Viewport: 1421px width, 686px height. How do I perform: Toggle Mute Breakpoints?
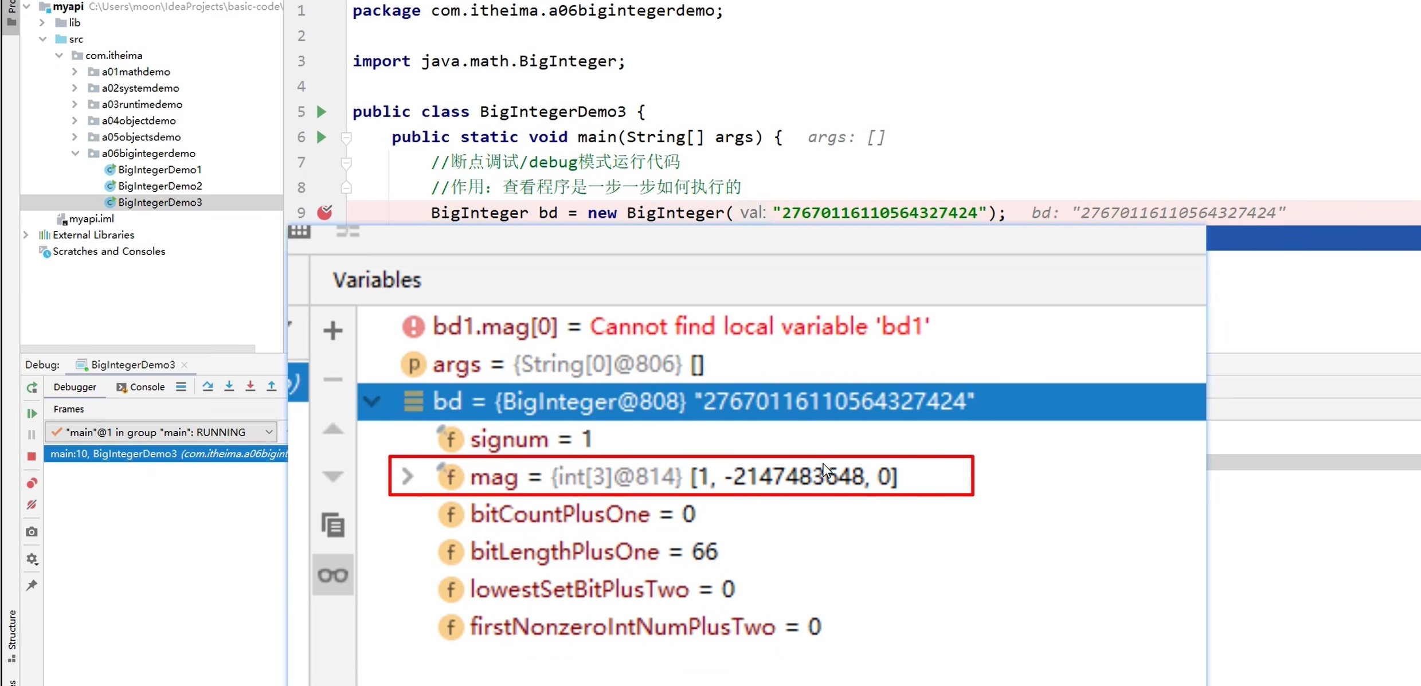click(x=32, y=505)
